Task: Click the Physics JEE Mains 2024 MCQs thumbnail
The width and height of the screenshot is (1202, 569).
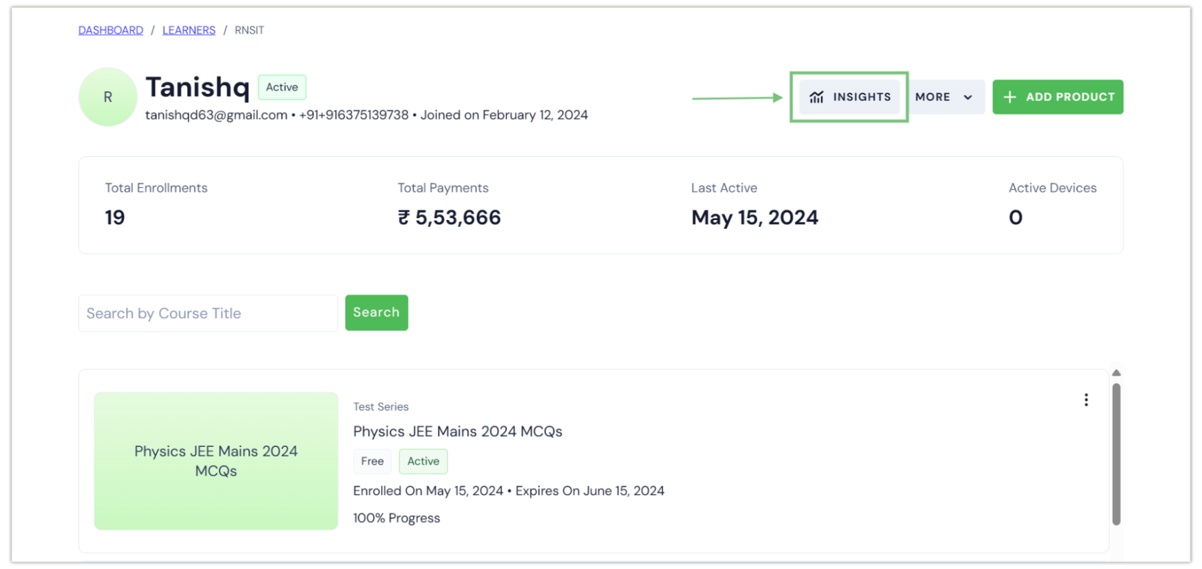Action: [215, 461]
